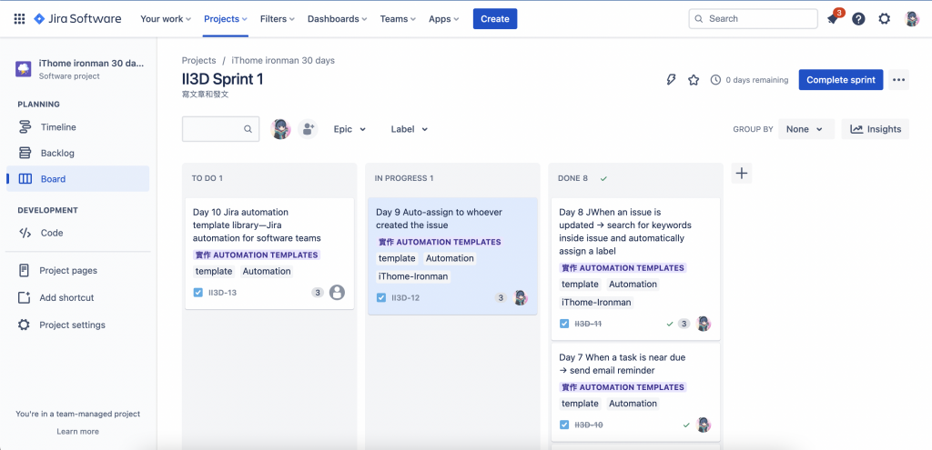The width and height of the screenshot is (932, 450).
Task: Select Board in the sidebar
Action: coord(78,179)
